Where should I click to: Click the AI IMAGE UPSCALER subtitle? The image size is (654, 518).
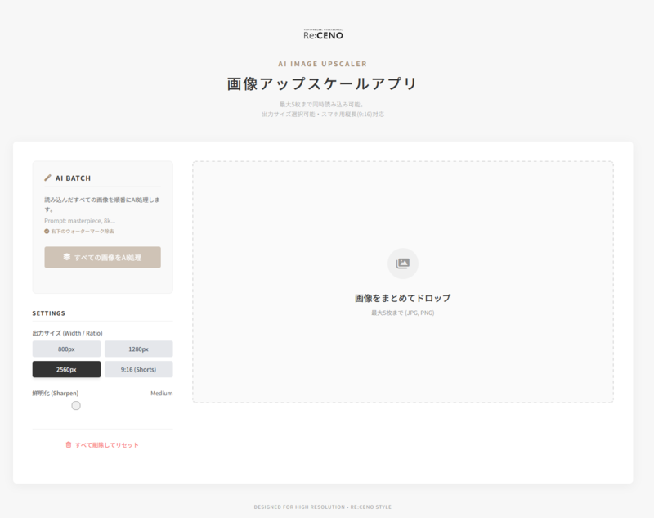tap(323, 64)
